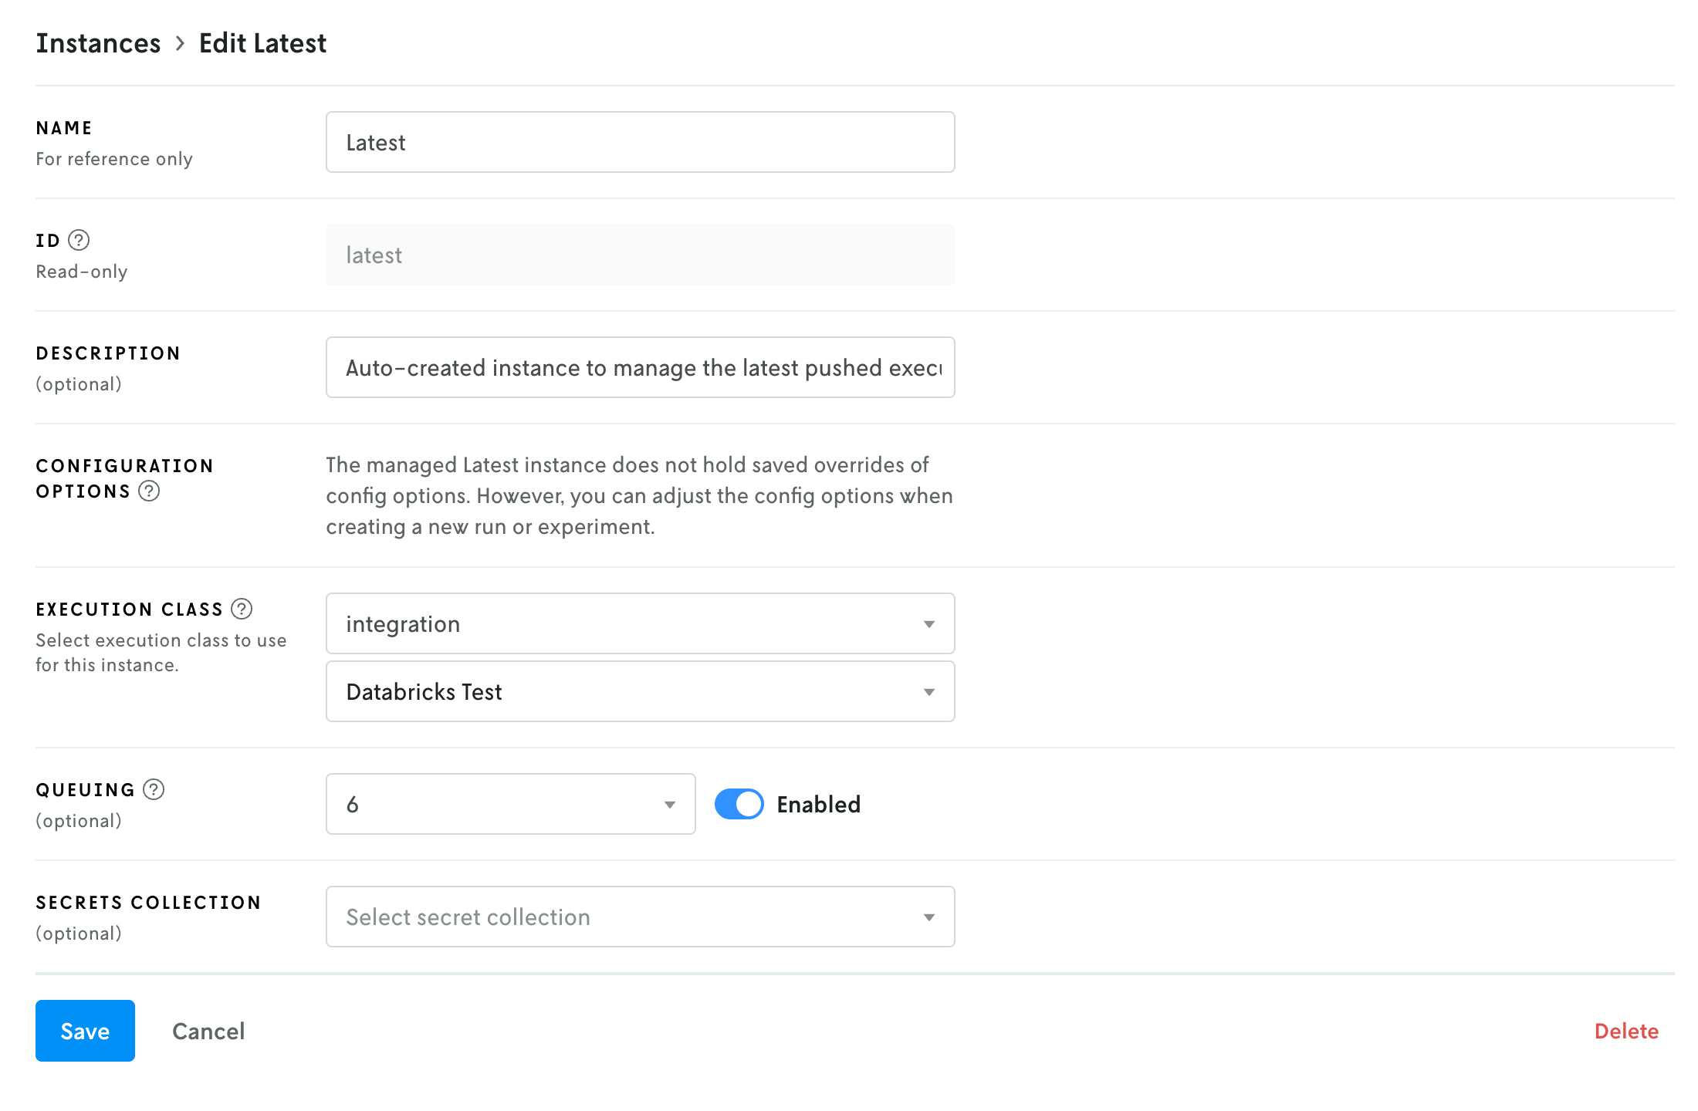This screenshot has width=1698, height=1111.
Task: Open the queuing value dropdown showing 6
Action: pyautogui.click(x=510, y=805)
